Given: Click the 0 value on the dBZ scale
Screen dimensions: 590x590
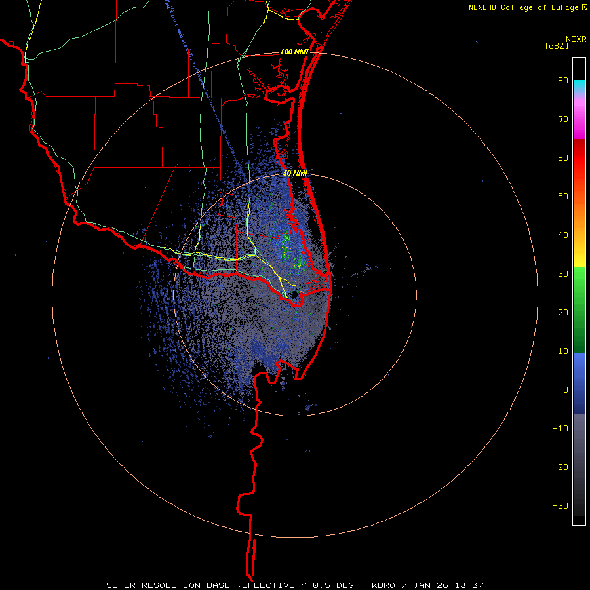Looking at the screenshot, I should 566,390.
